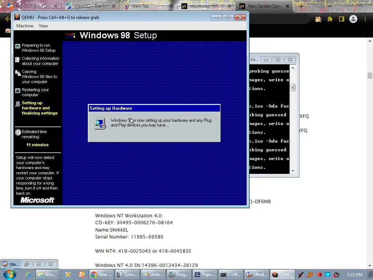
Task: Open the media player taskbar icon
Action: pos(68,275)
